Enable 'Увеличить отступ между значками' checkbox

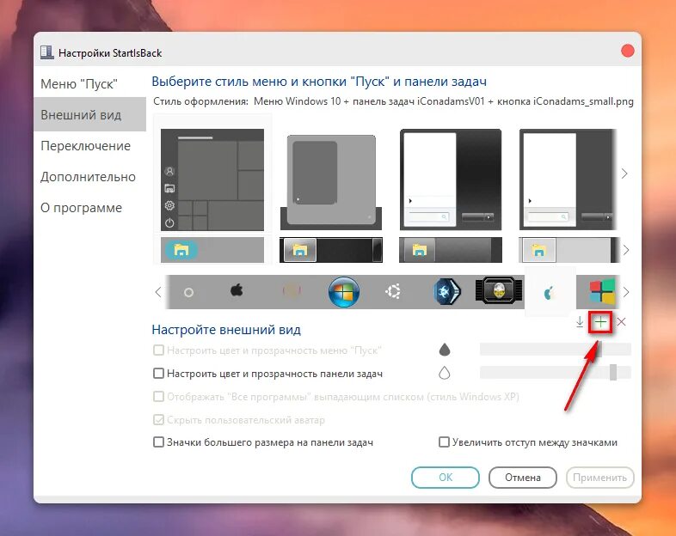coord(444,442)
